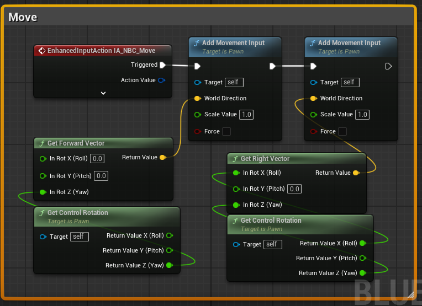The height and width of the screenshot is (306, 422).
Task: Toggle Force checkbox on the first Add Movement Input
Action: [x=226, y=131]
